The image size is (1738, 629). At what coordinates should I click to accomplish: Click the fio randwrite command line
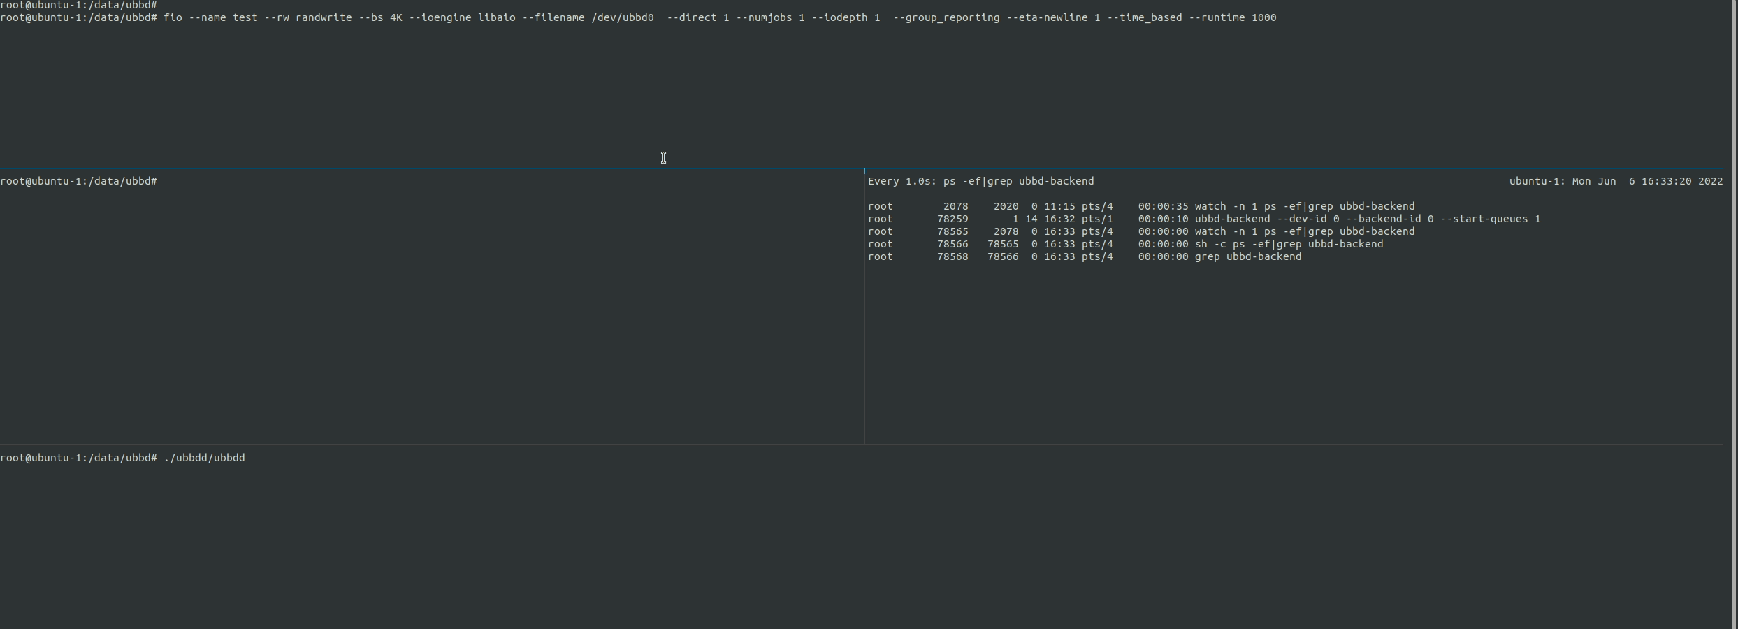(x=638, y=17)
